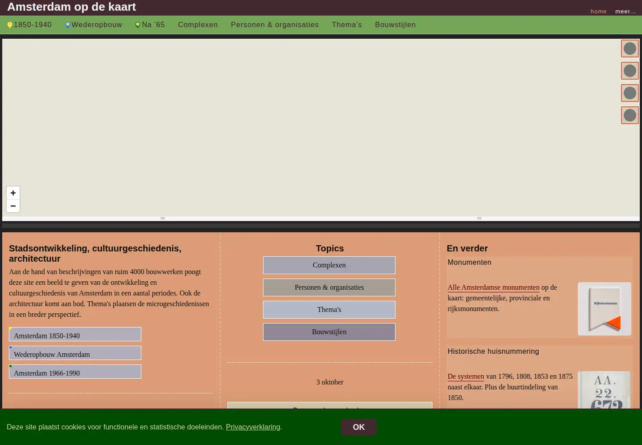642x445 pixels.
Task: Accept cookies with the OK button
Action: click(x=359, y=427)
